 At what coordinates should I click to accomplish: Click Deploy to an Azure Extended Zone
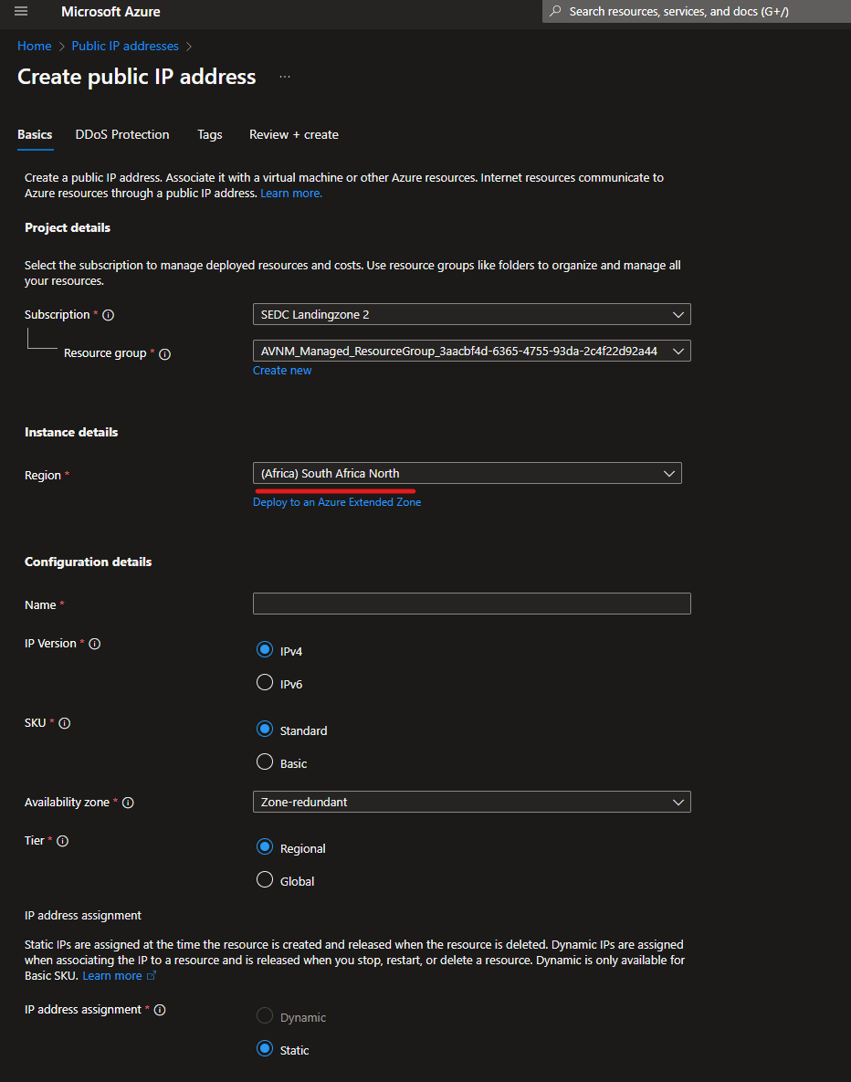pos(337,502)
